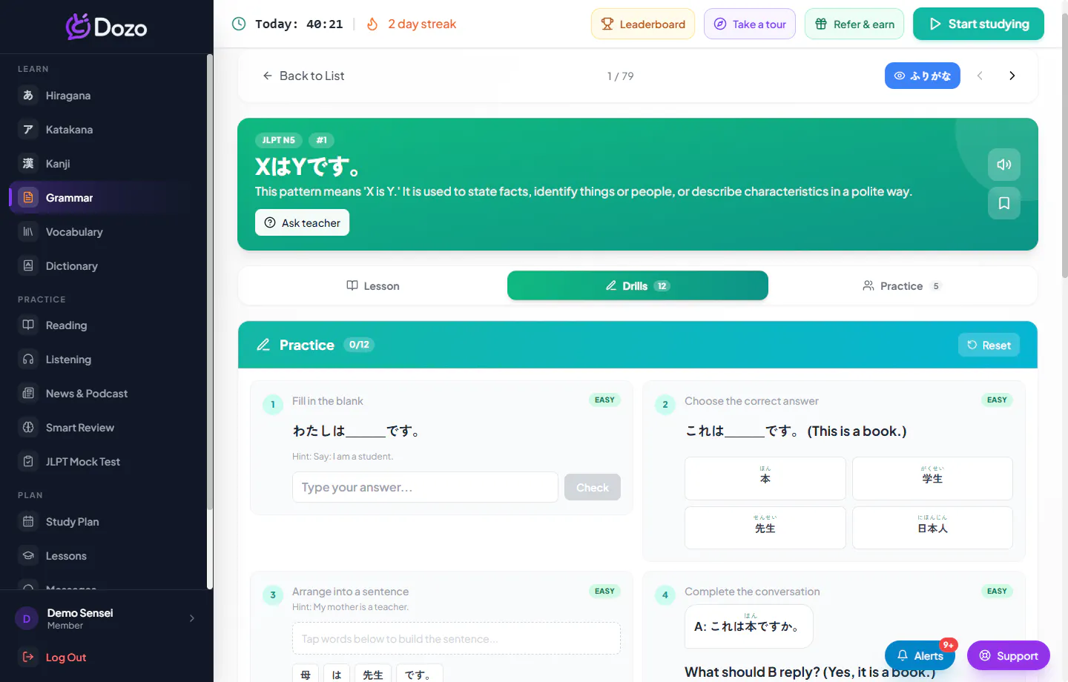Click the Demo Sensei avatar
This screenshot has height=682, width=1068.
click(x=27, y=618)
